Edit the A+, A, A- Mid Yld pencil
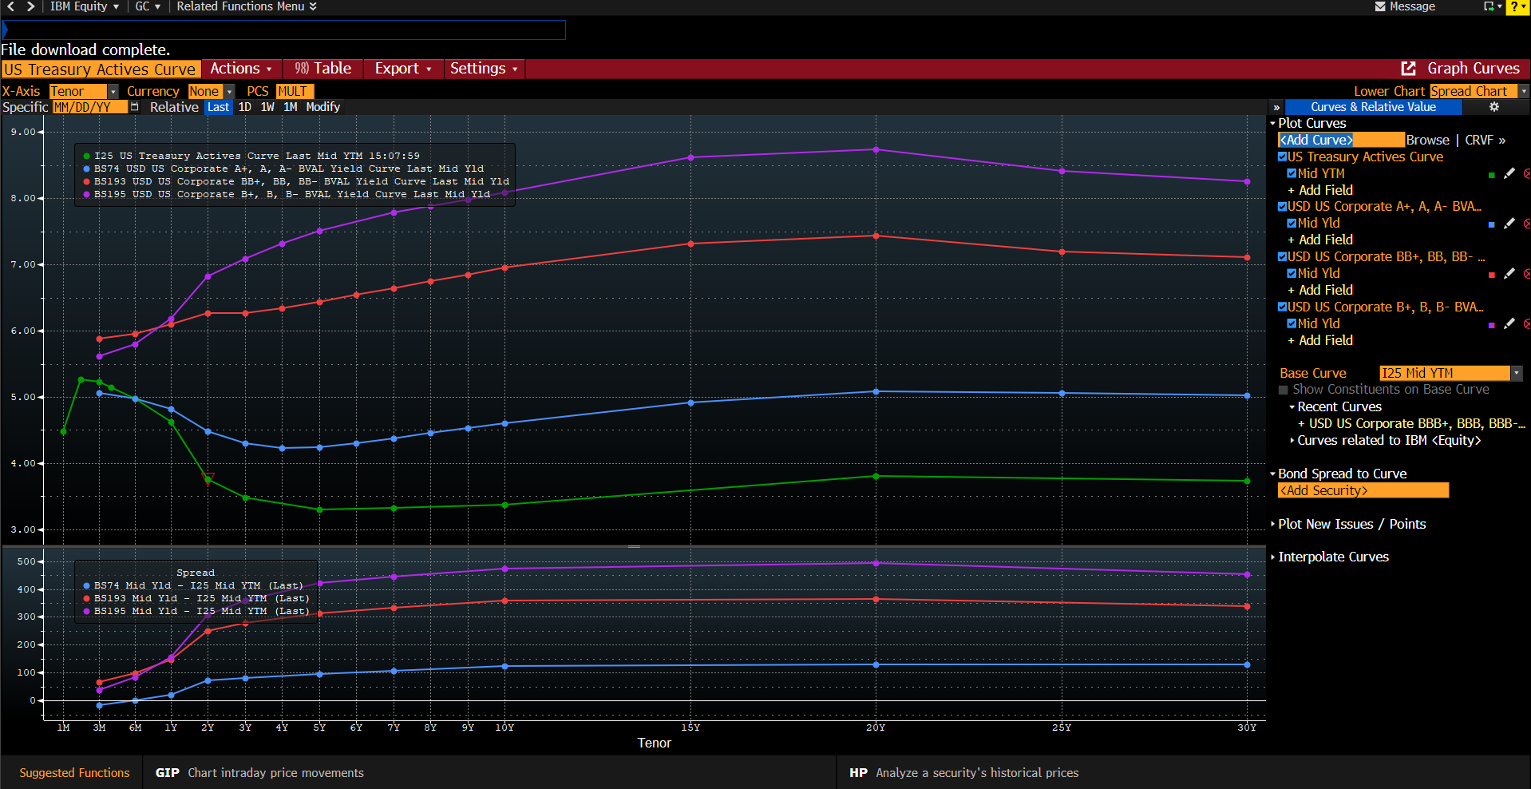 click(x=1509, y=224)
